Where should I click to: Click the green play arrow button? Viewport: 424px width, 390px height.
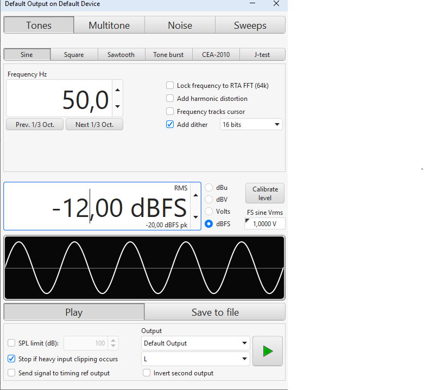(x=267, y=351)
